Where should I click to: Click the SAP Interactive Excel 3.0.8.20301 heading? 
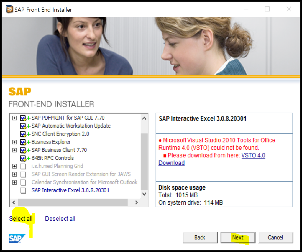click(x=202, y=118)
